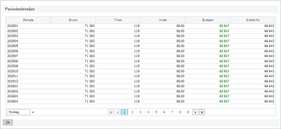Image resolution: width=281 pixels, height=129 pixels.
Task: Select the period 202510 cell
Action: click(28, 71)
